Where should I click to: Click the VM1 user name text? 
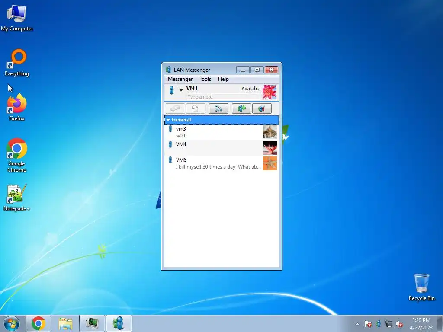(x=192, y=88)
